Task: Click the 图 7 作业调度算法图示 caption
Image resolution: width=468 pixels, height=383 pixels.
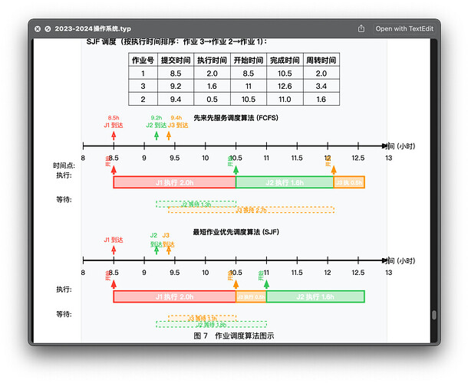Action: [x=234, y=336]
